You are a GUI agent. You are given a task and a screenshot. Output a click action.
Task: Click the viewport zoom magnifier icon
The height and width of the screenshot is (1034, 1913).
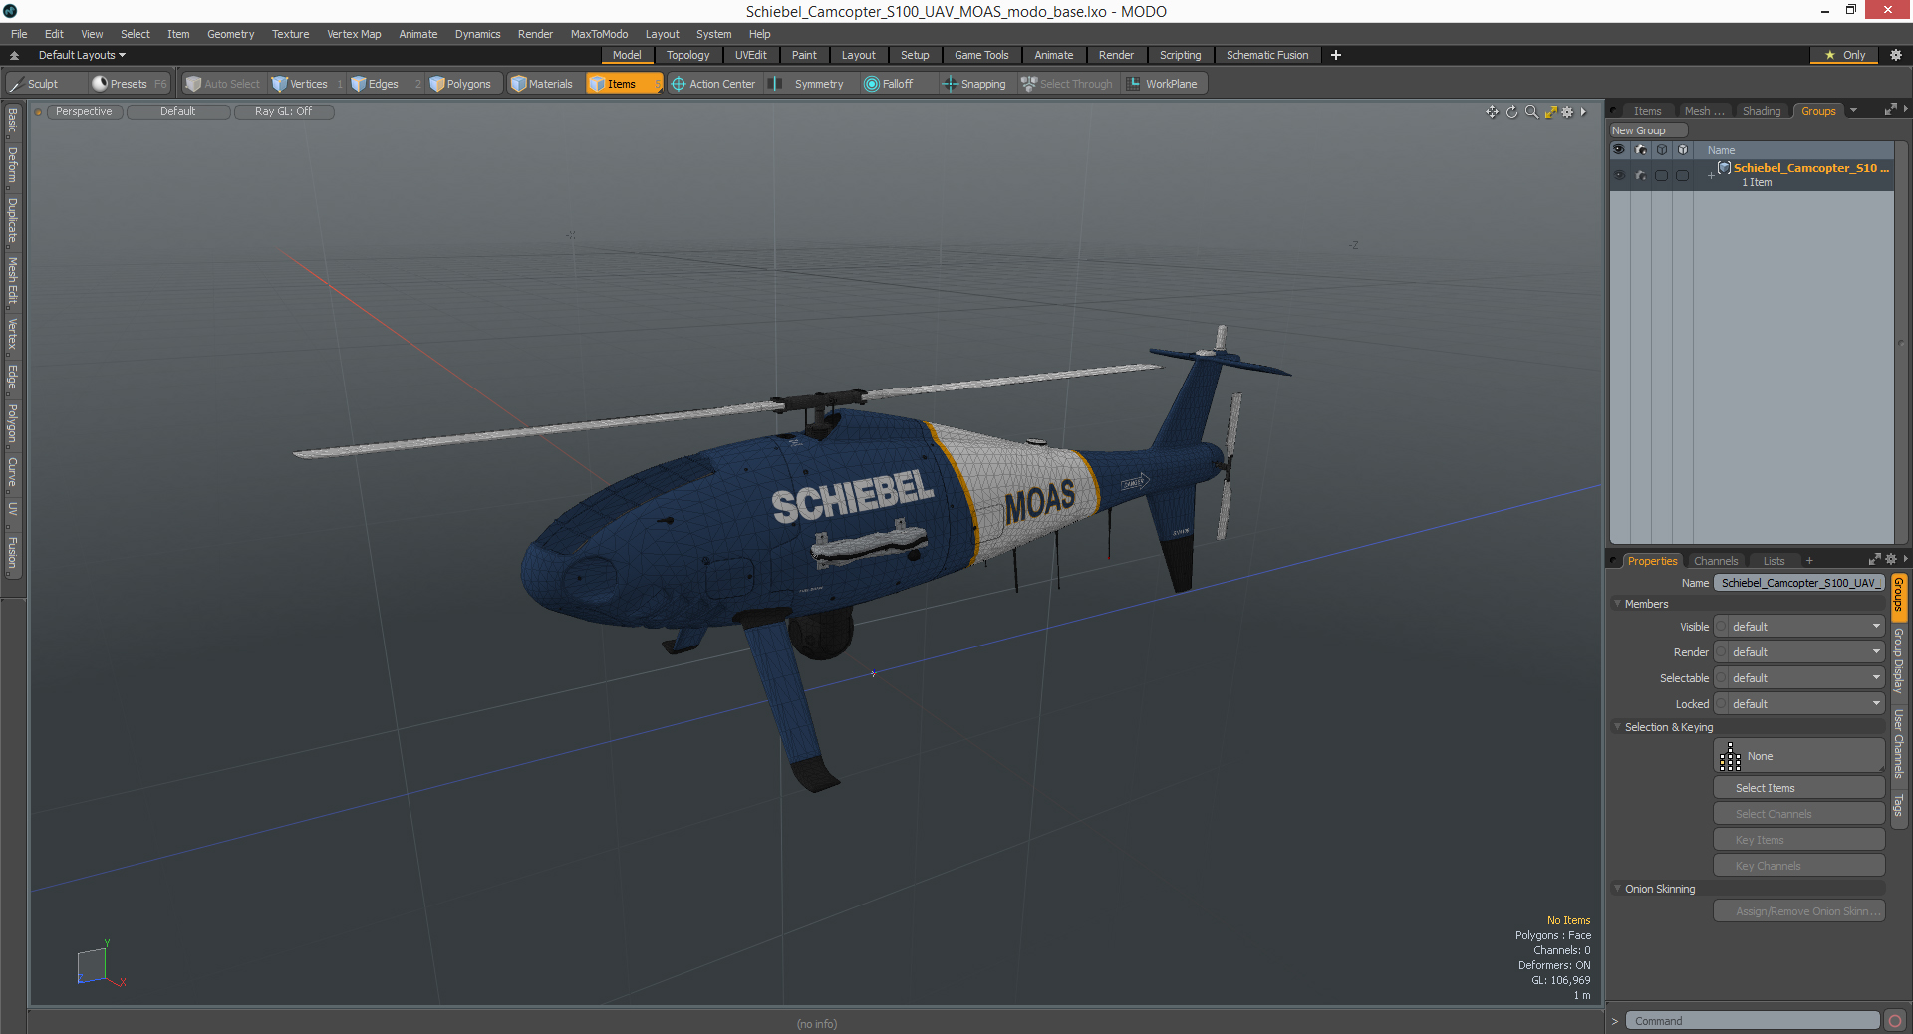1531,112
